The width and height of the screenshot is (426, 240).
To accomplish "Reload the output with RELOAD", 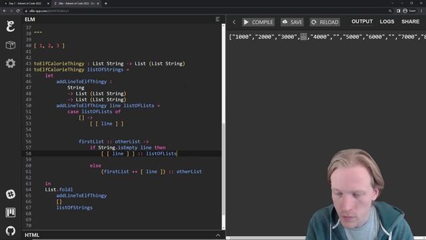I will (325, 22).
